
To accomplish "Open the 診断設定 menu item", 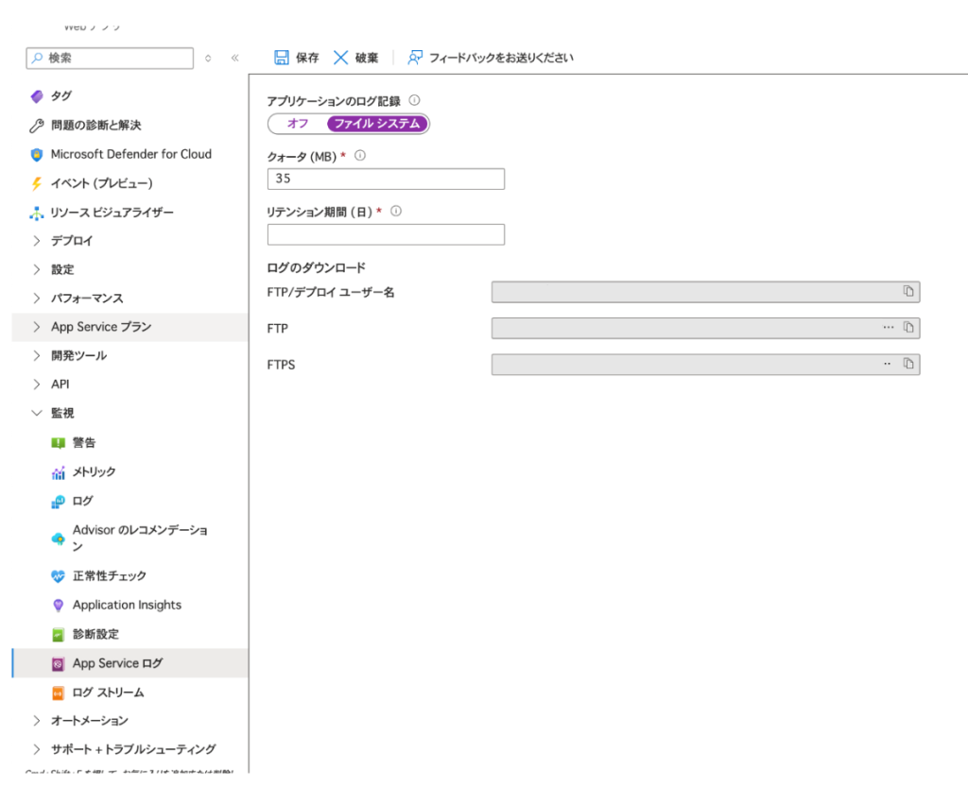I will [95, 634].
